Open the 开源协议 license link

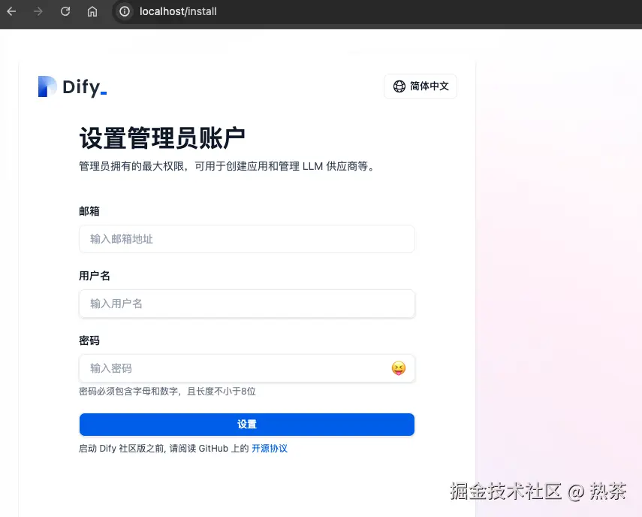click(x=270, y=449)
